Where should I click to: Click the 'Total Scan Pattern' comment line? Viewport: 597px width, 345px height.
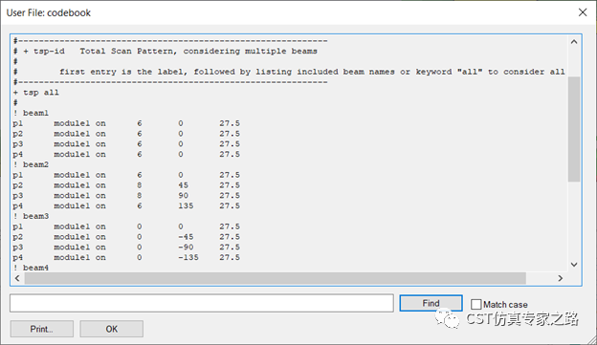(x=165, y=51)
